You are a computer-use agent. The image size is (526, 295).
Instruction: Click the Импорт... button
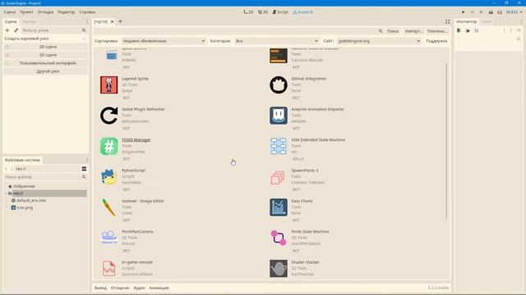tap(413, 31)
